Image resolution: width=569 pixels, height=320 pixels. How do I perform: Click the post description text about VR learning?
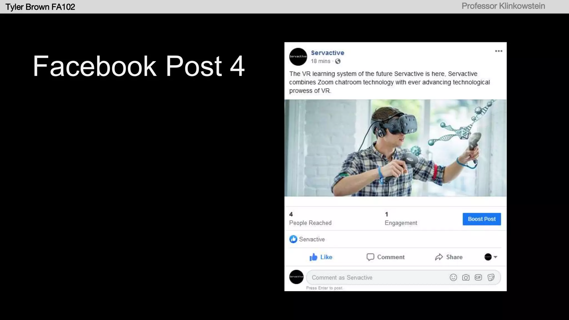389,82
